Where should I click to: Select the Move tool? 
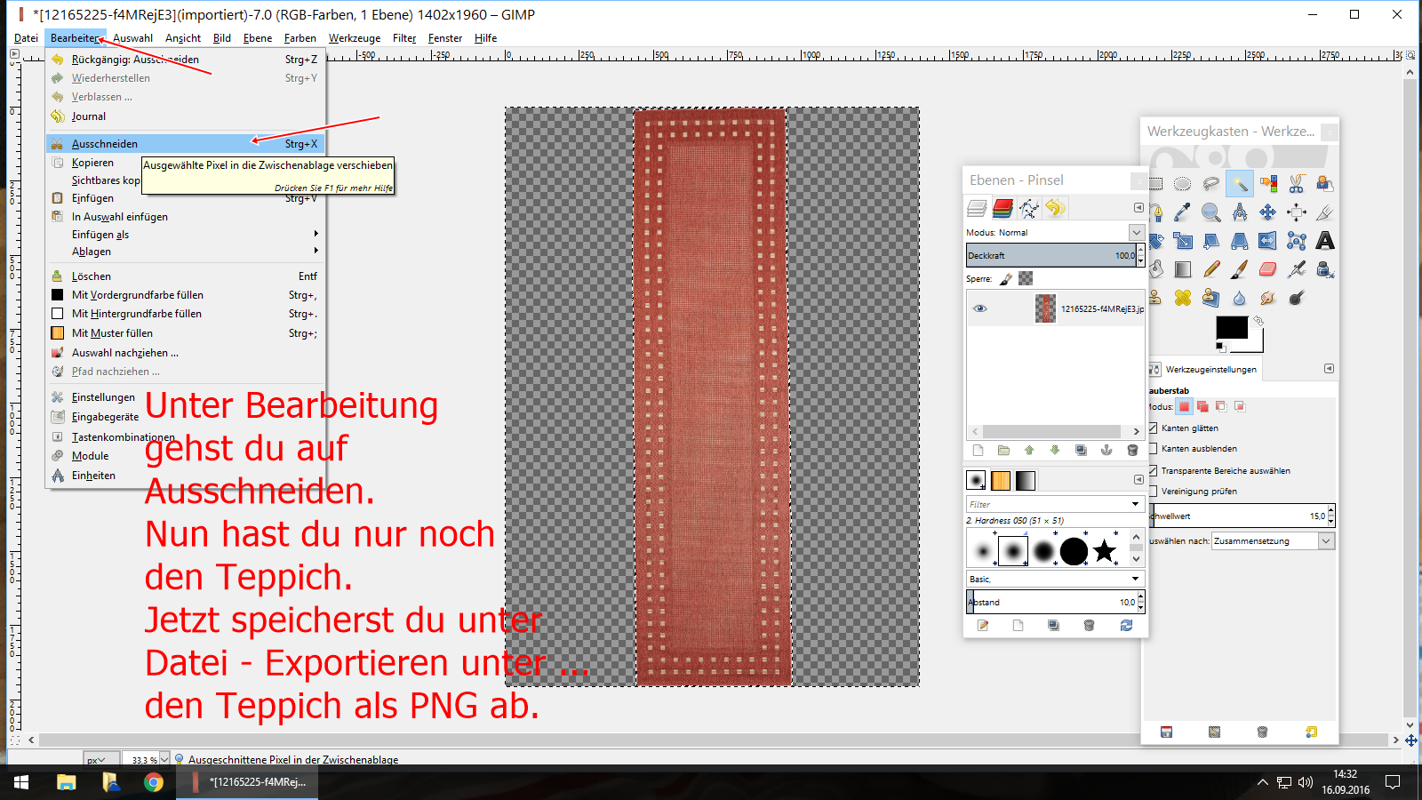1267,212
